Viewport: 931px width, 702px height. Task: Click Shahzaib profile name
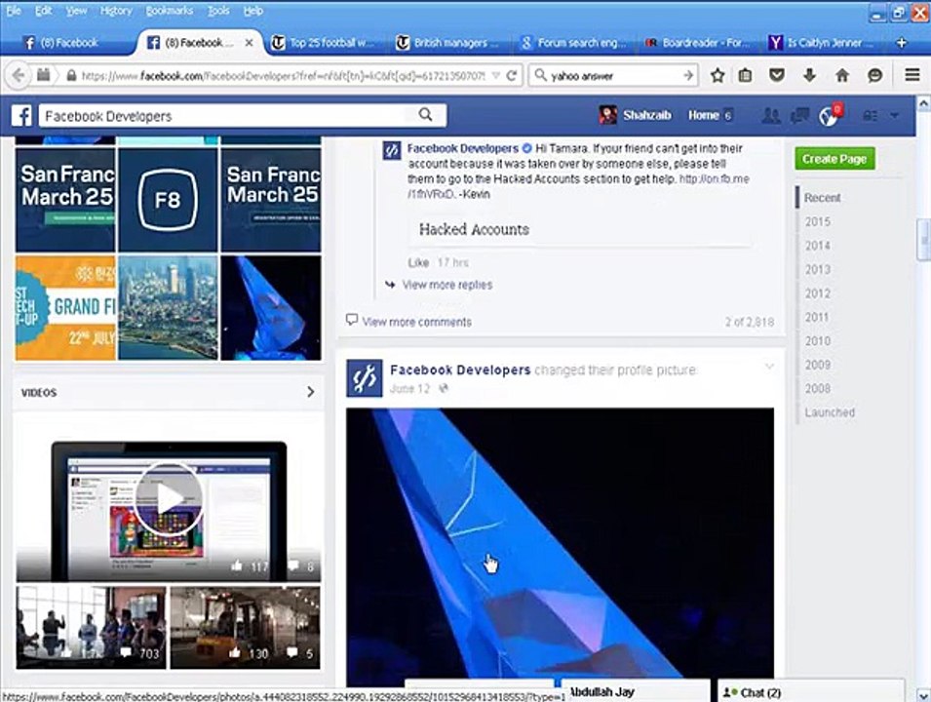[x=647, y=115]
